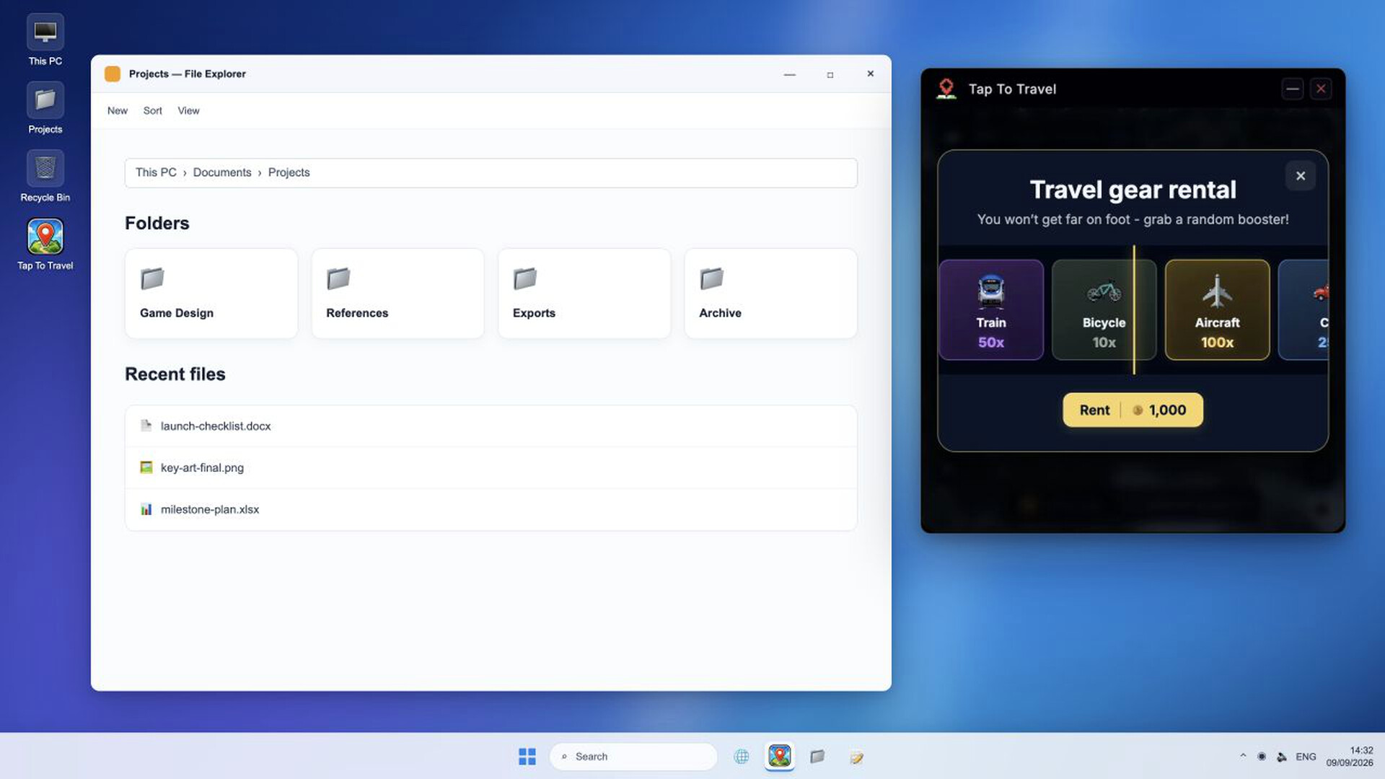Open File Explorer folder icon in taskbar
Image resolution: width=1385 pixels, height=779 pixels.
[x=817, y=756]
